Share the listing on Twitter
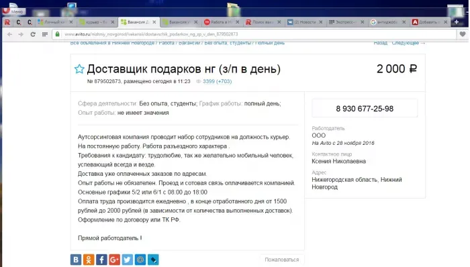This screenshot has height=267, width=470. tap(128, 260)
